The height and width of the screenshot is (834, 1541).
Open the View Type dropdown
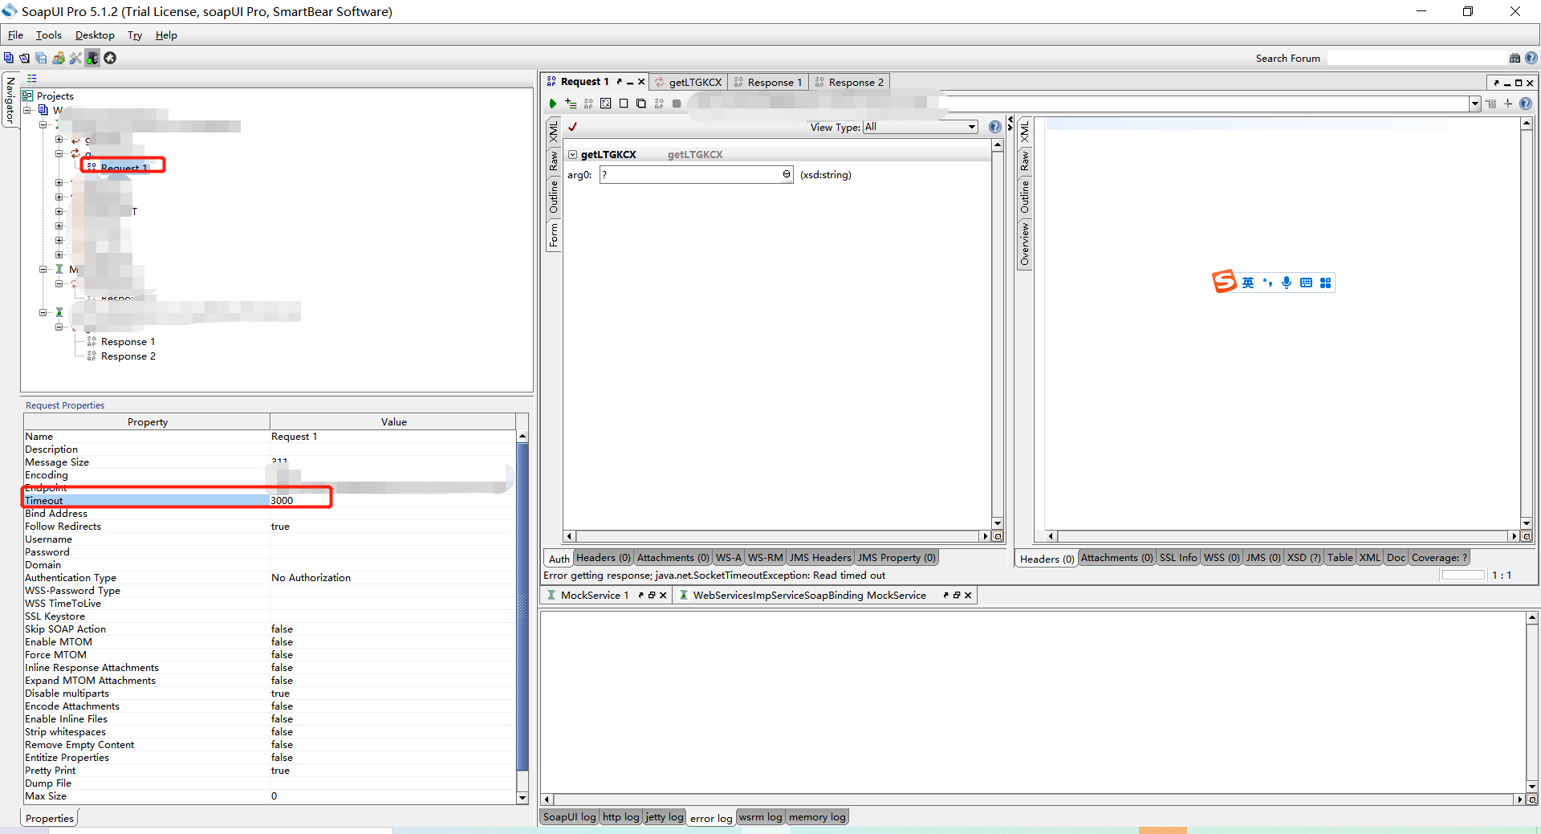pos(921,127)
